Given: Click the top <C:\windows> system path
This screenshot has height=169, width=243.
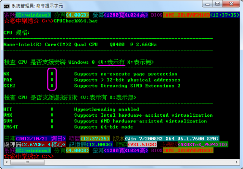Looking at the screenshot, I should pyautogui.click(x=33, y=15).
